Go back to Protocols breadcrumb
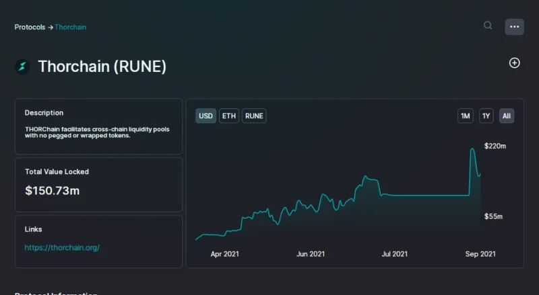Screen dimensions: 539x295 (x=30, y=27)
